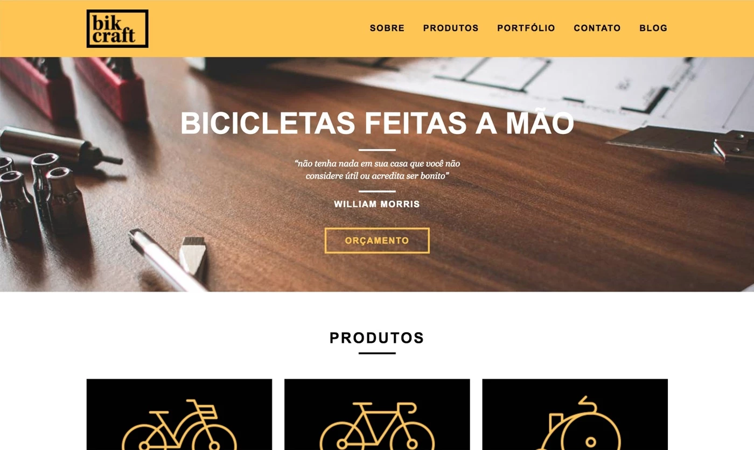Navigate to Contato
754x450 pixels.
click(x=597, y=28)
